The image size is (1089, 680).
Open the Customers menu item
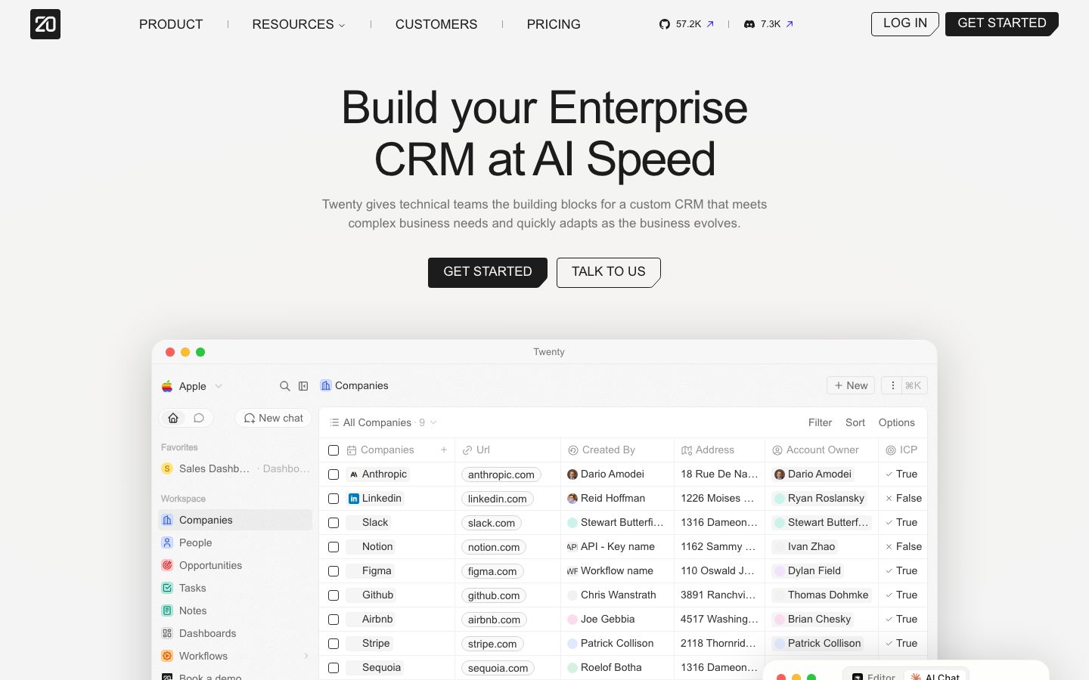[x=436, y=24]
